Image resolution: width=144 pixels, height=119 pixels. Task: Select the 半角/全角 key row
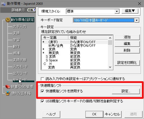pyautogui.click(x=75, y=46)
